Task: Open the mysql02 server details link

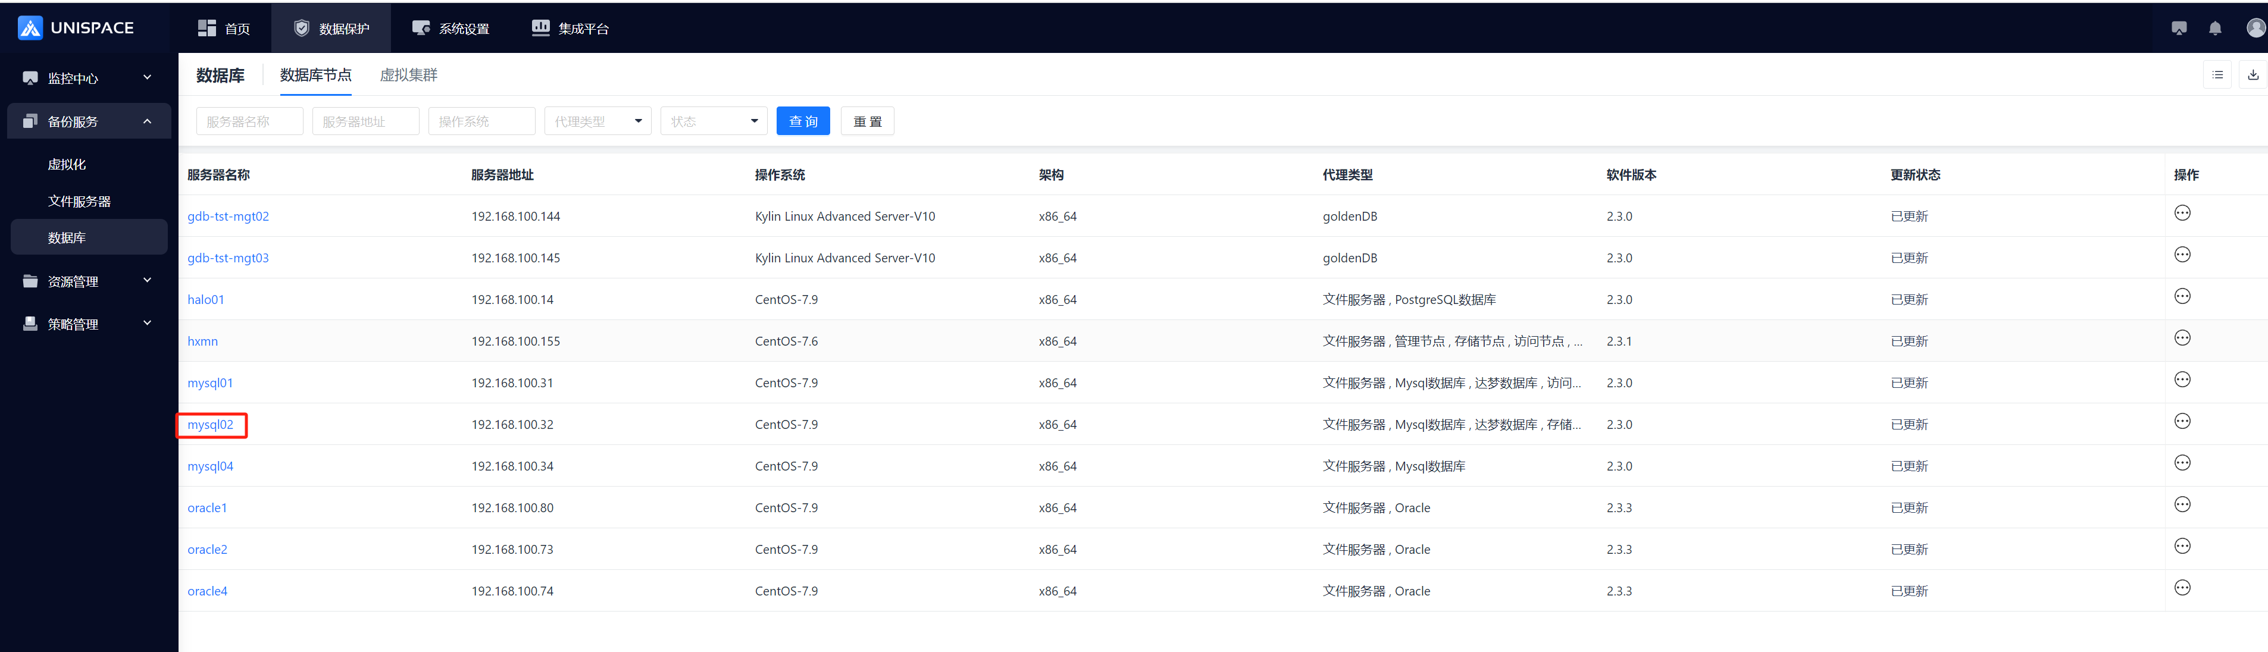Action: pos(211,424)
